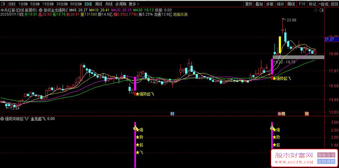This screenshot has width=339, height=168.
Task: Click the 换5.25% turnover rate
Action: tap(146, 15)
